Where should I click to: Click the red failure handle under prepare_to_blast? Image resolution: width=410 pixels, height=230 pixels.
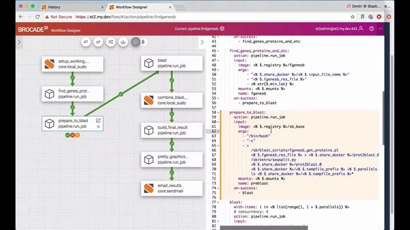(72, 135)
